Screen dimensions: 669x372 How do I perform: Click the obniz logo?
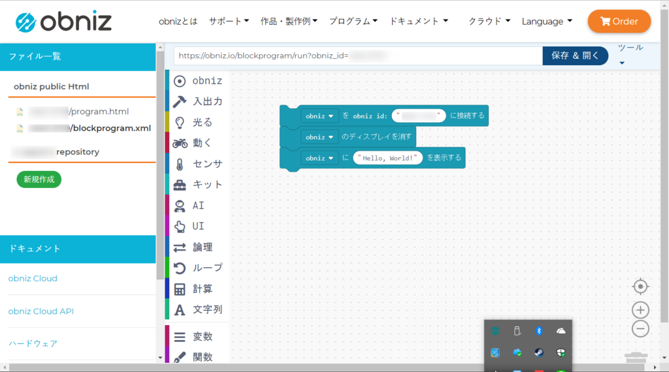tap(63, 22)
